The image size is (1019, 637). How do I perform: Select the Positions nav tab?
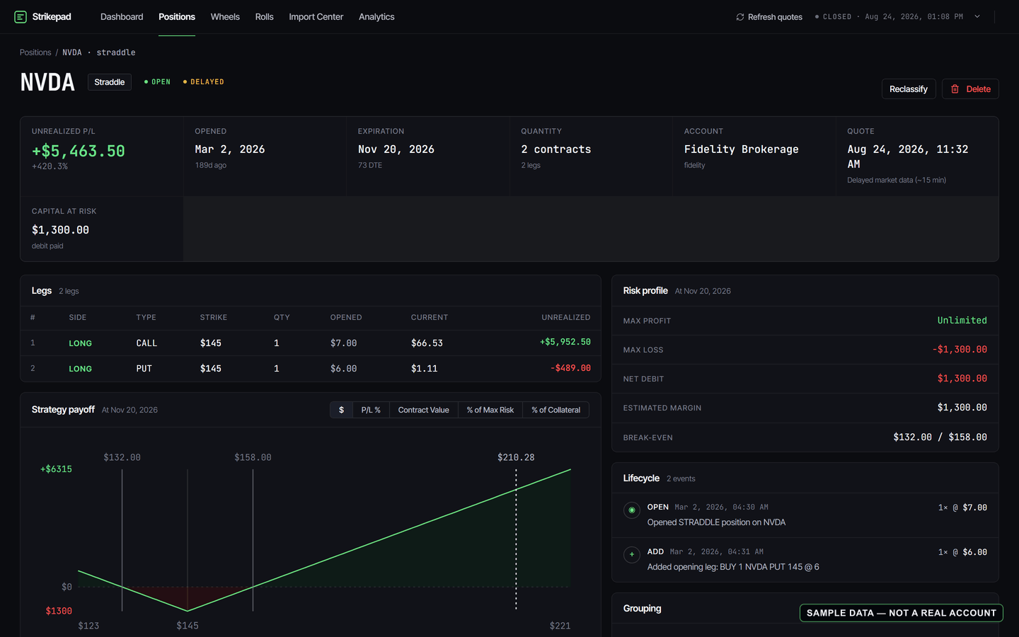pyautogui.click(x=177, y=17)
